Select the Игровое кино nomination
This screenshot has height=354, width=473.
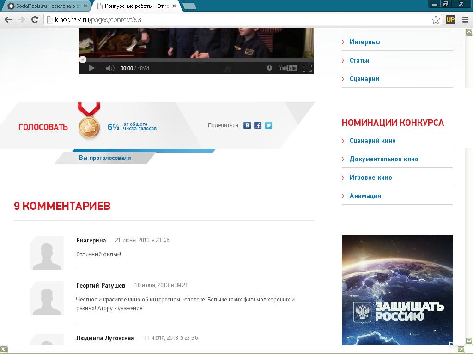370,177
